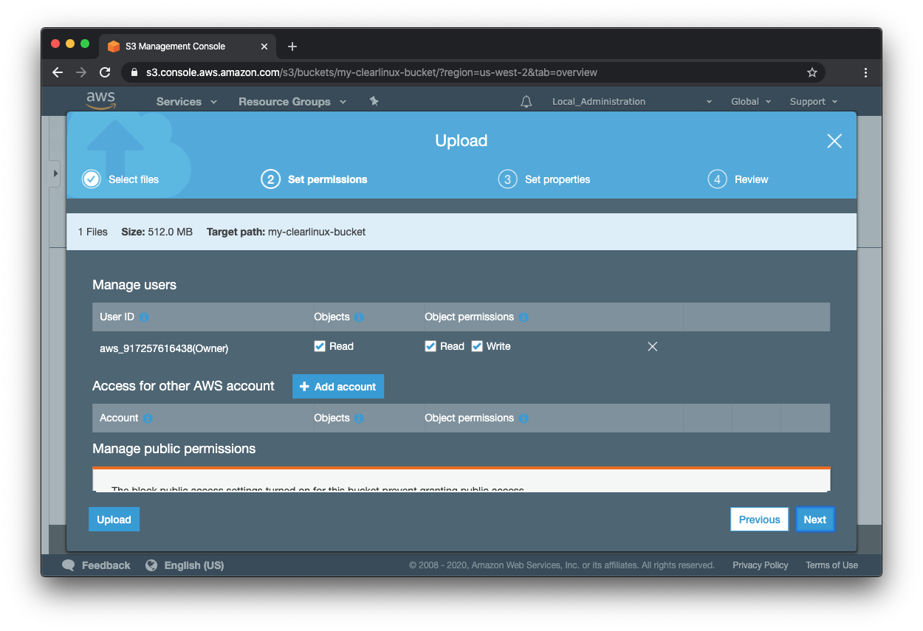Expand the Resource Groups dropdown
The image size is (923, 631).
292,102
